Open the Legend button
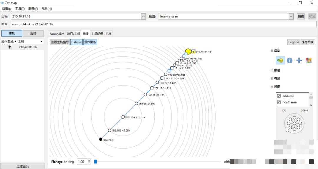This screenshot has height=169, width=318. point(294,42)
